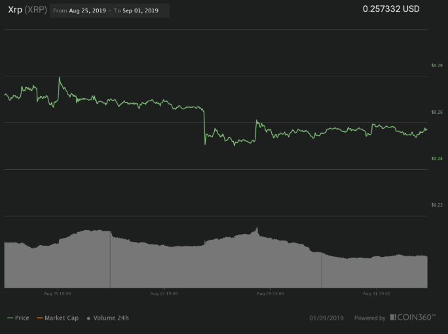This screenshot has width=448, height=334.
Task: Open the From Aug 25, 2019 date picker
Action: coord(80,10)
